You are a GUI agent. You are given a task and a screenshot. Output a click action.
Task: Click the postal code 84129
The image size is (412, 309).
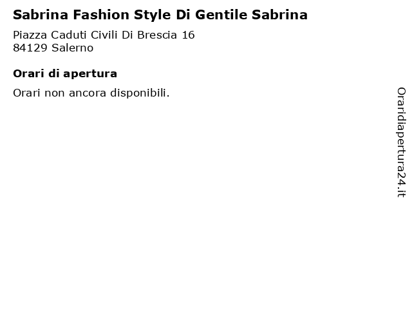pos(30,48)
